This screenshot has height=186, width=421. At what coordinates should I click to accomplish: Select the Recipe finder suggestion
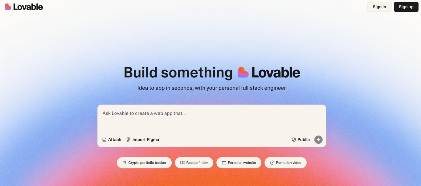tap(194, 163)
